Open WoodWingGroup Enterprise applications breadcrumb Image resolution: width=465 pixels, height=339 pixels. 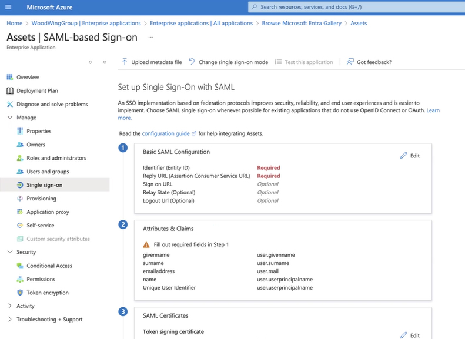point(86,23)
